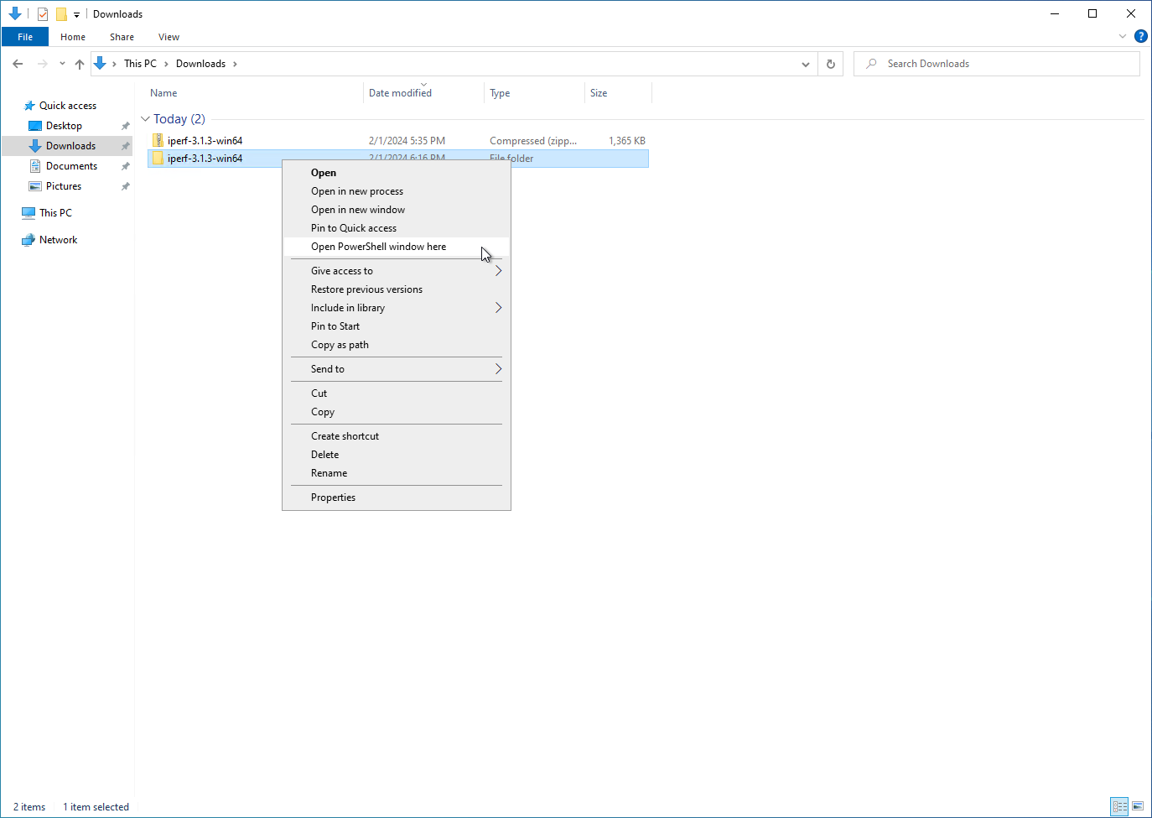The width and height of the screenshot is (1152, 818).
Task: Switch to Large icons view in status bar
Action: [x=1138, y=806]
